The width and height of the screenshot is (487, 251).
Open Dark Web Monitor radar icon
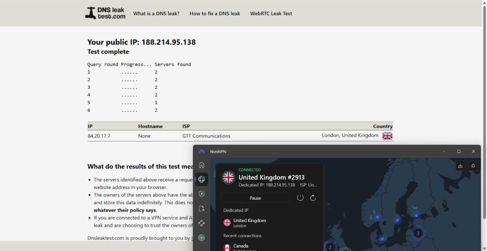202,238
